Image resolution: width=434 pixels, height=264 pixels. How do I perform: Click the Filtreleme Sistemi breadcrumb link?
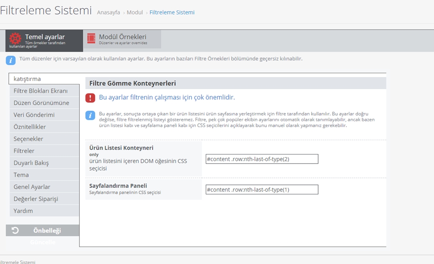(x=172, y=13)
